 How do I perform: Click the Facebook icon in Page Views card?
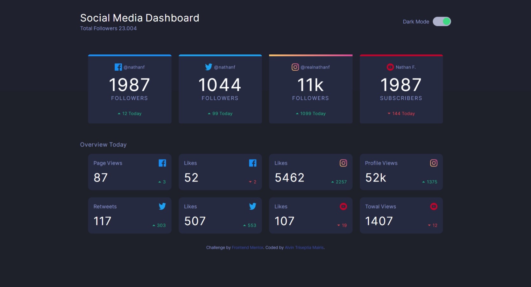point(162,163)
